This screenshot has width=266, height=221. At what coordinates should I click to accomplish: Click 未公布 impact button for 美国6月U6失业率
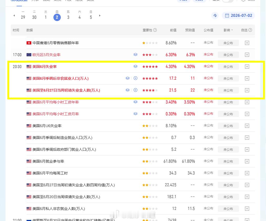pos(228,126)
